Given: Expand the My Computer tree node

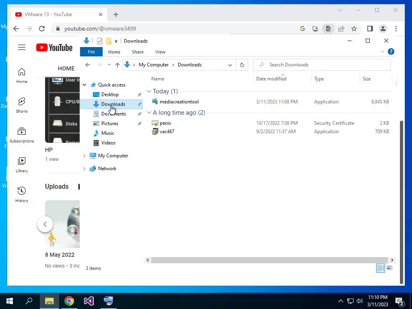Looking at the screenshot, I should (84, 156).
